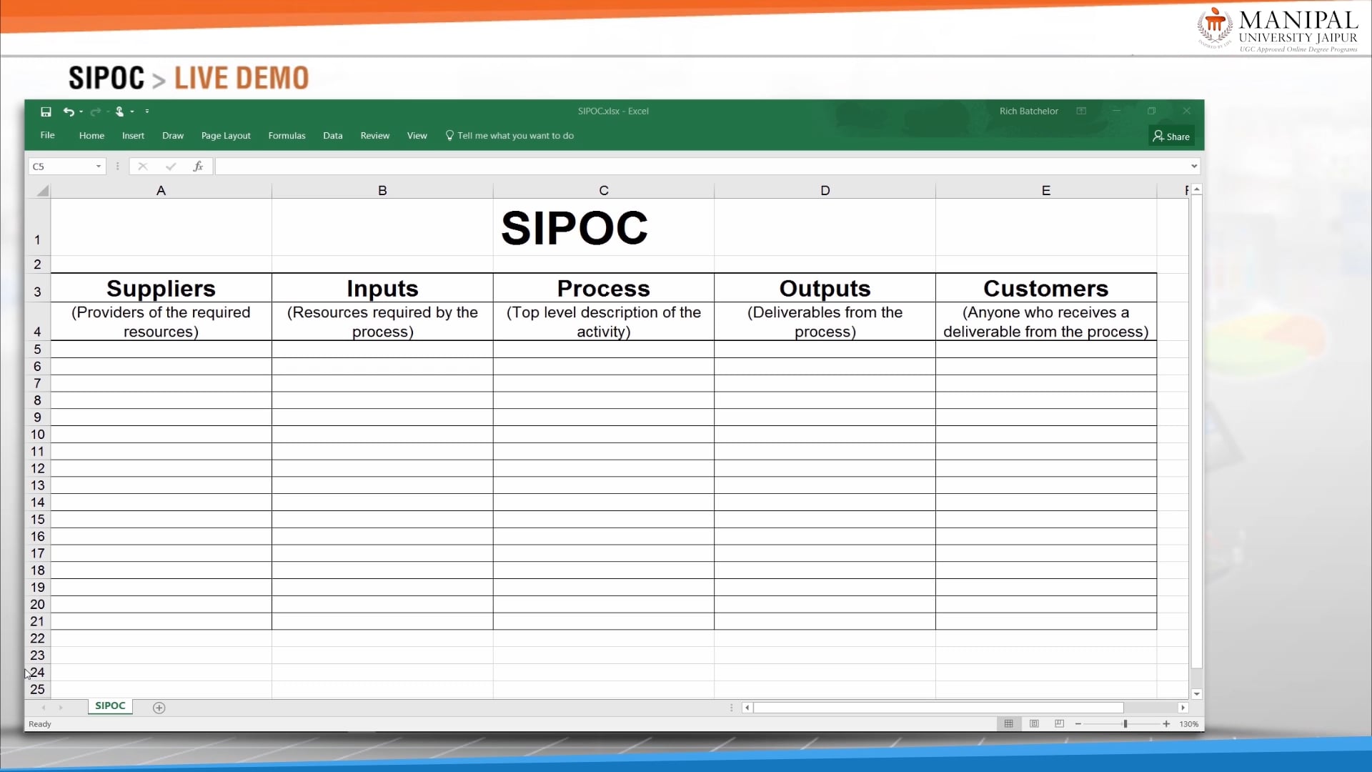Switch to Page Layout view icon
Image resolution: width=1372 pixels, height=772 pixels.
[1034, 723]
